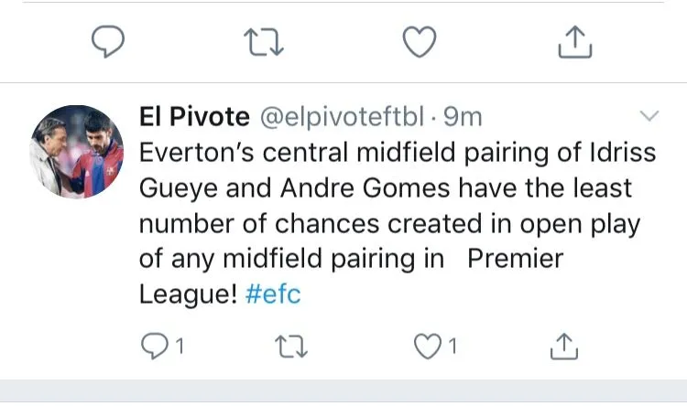This screenshot has width=687, height=406.
Task: Open the El Pivote display name
Action: click(x=193, y=116)
